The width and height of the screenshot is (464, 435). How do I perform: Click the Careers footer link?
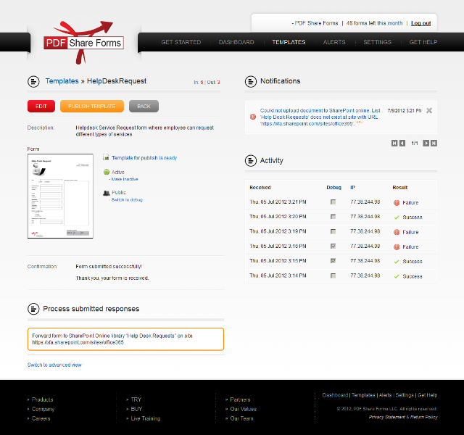(x=41, y=418)
